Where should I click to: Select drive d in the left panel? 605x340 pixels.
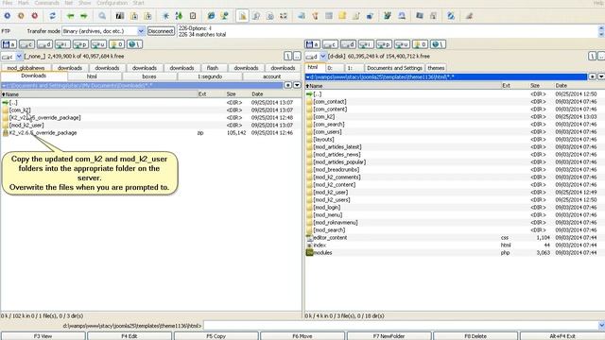(x=44, y=44)
